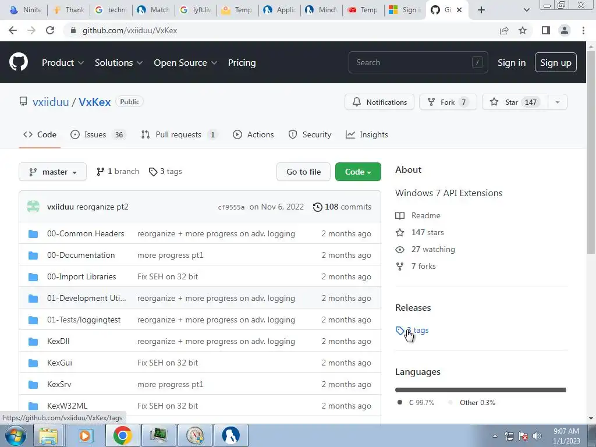Click the vxiiduu avatar in the commit row
Viewport: 596px width, 447px height.
(33, 207)
